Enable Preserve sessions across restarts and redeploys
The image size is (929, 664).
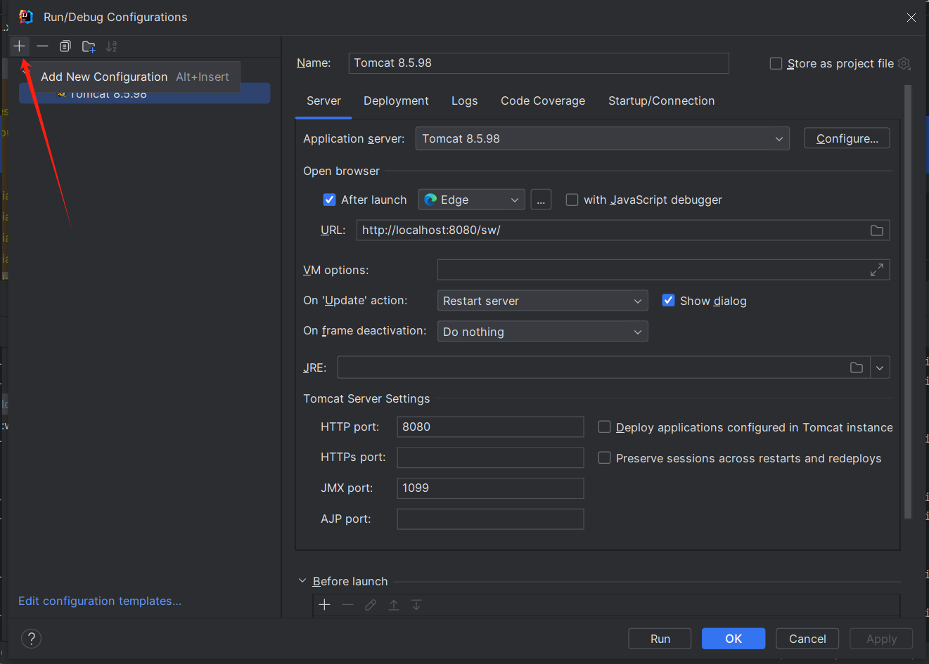coord(604,458)
